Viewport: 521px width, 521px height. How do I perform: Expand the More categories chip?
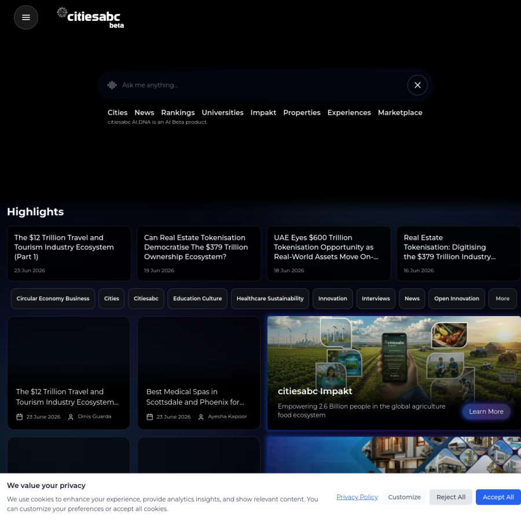(502, 299)
